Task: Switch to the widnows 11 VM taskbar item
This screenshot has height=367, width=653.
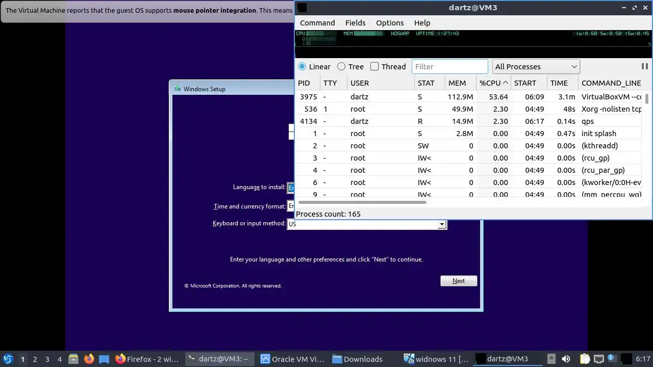Action: 436,359
